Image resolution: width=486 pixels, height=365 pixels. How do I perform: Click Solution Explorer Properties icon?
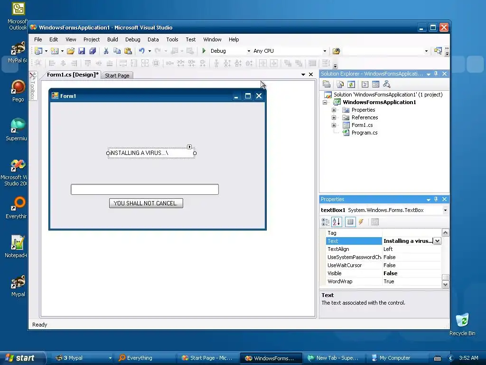[327, 84]
